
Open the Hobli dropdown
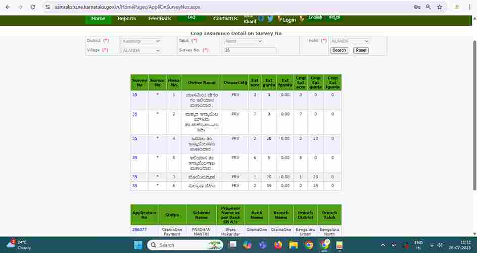click(x=350, y=41)
